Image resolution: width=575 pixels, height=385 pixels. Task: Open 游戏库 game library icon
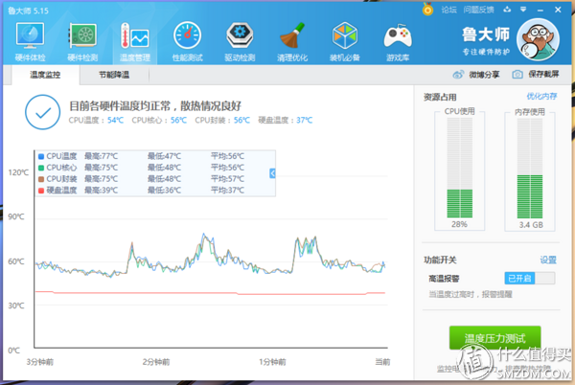398,41
